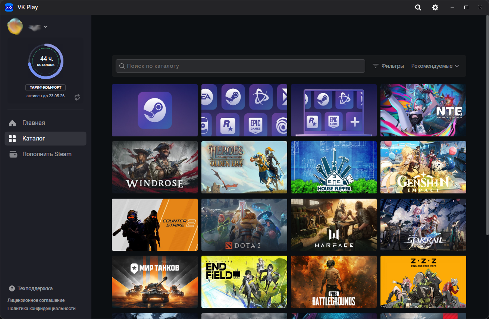Screen dimensions: 489x319
Task: Click the ТАРИФ КОМФОРТ badge
Action: [x=46, y=88]
